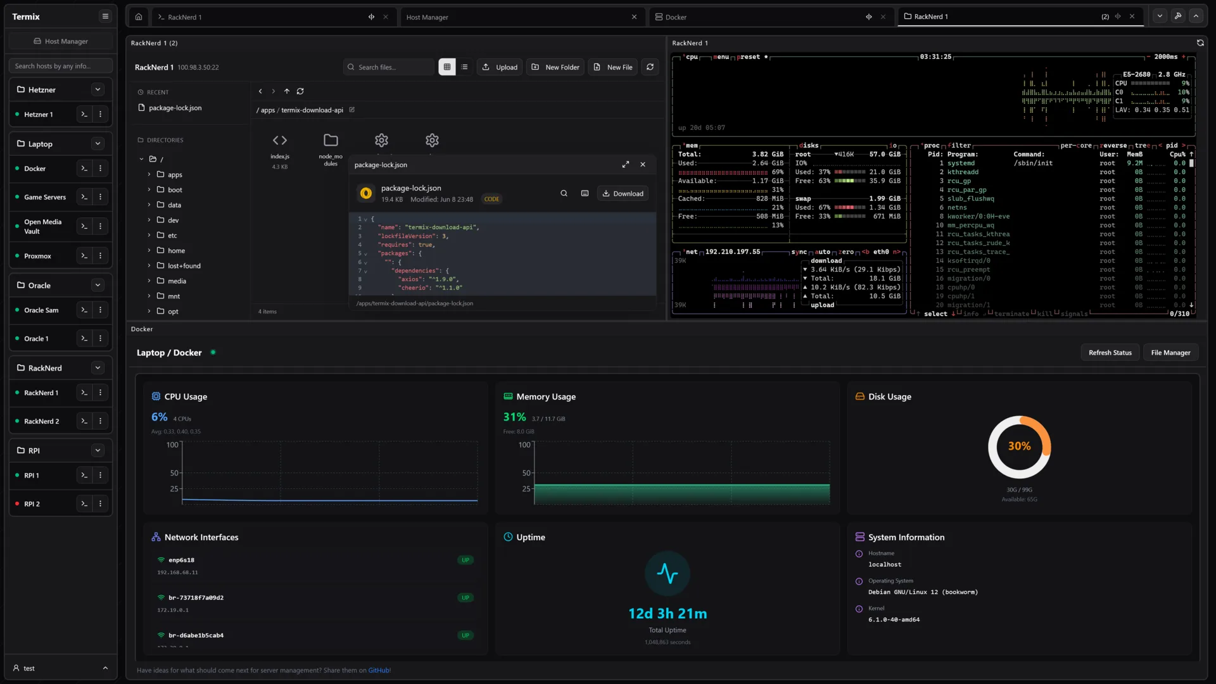Open the SSH keychain icon top right

(x=1178, y=16)
